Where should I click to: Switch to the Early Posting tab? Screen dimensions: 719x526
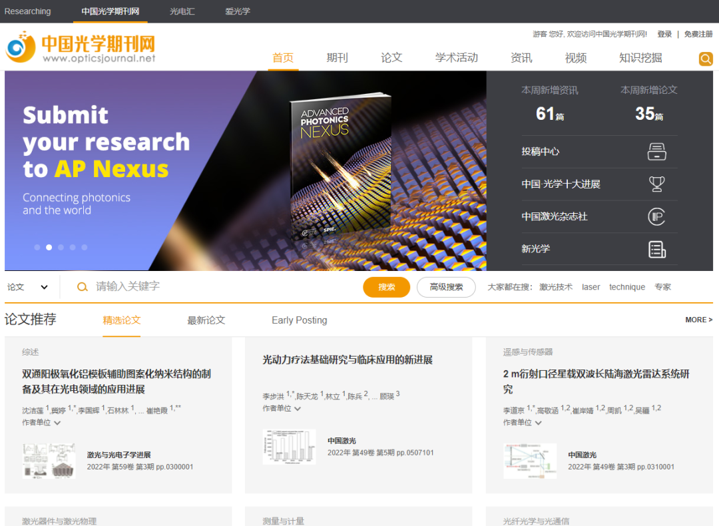(x=299, y=320)
